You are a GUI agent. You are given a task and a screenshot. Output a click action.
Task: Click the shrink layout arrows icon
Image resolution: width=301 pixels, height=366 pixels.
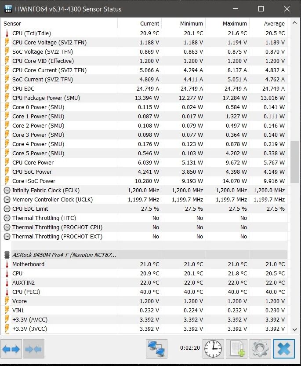[x=33, y=349]
